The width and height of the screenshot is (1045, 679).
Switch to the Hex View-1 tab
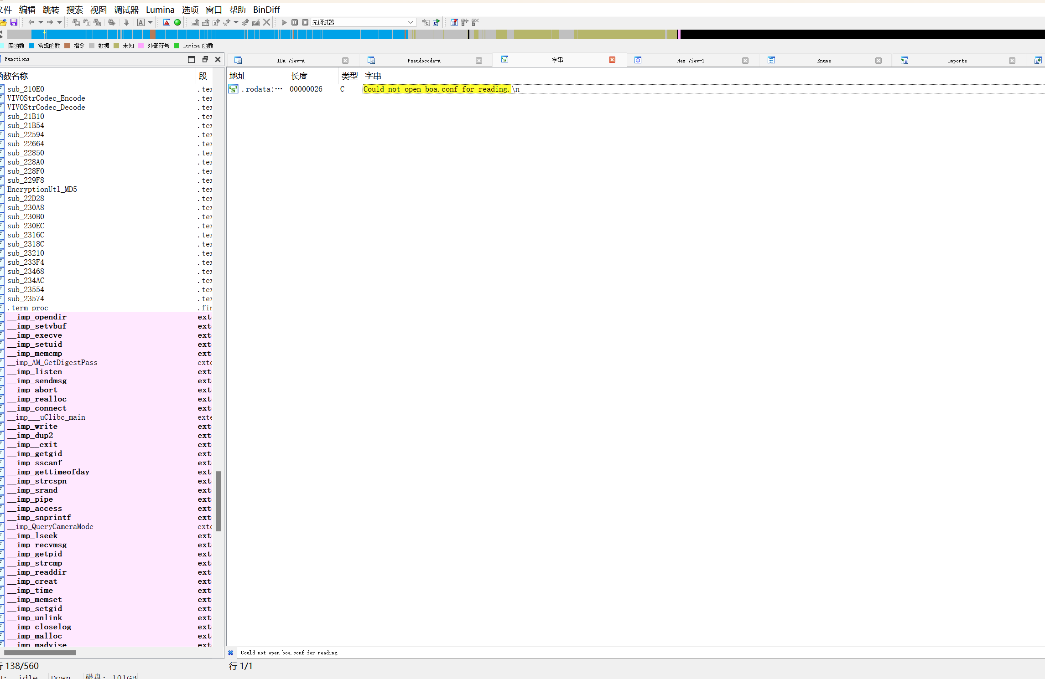[690, 61]
